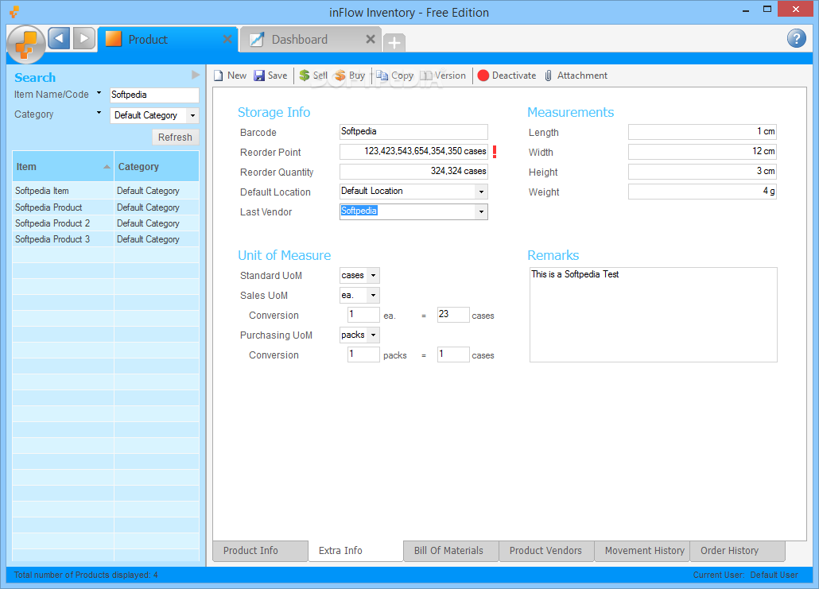Open the Category filter label dropdown

pos(99,113)
